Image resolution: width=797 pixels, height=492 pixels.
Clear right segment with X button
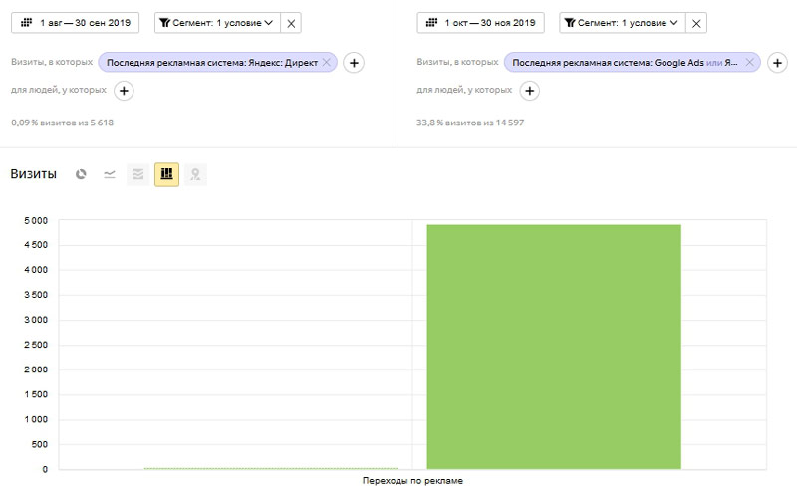697,23
